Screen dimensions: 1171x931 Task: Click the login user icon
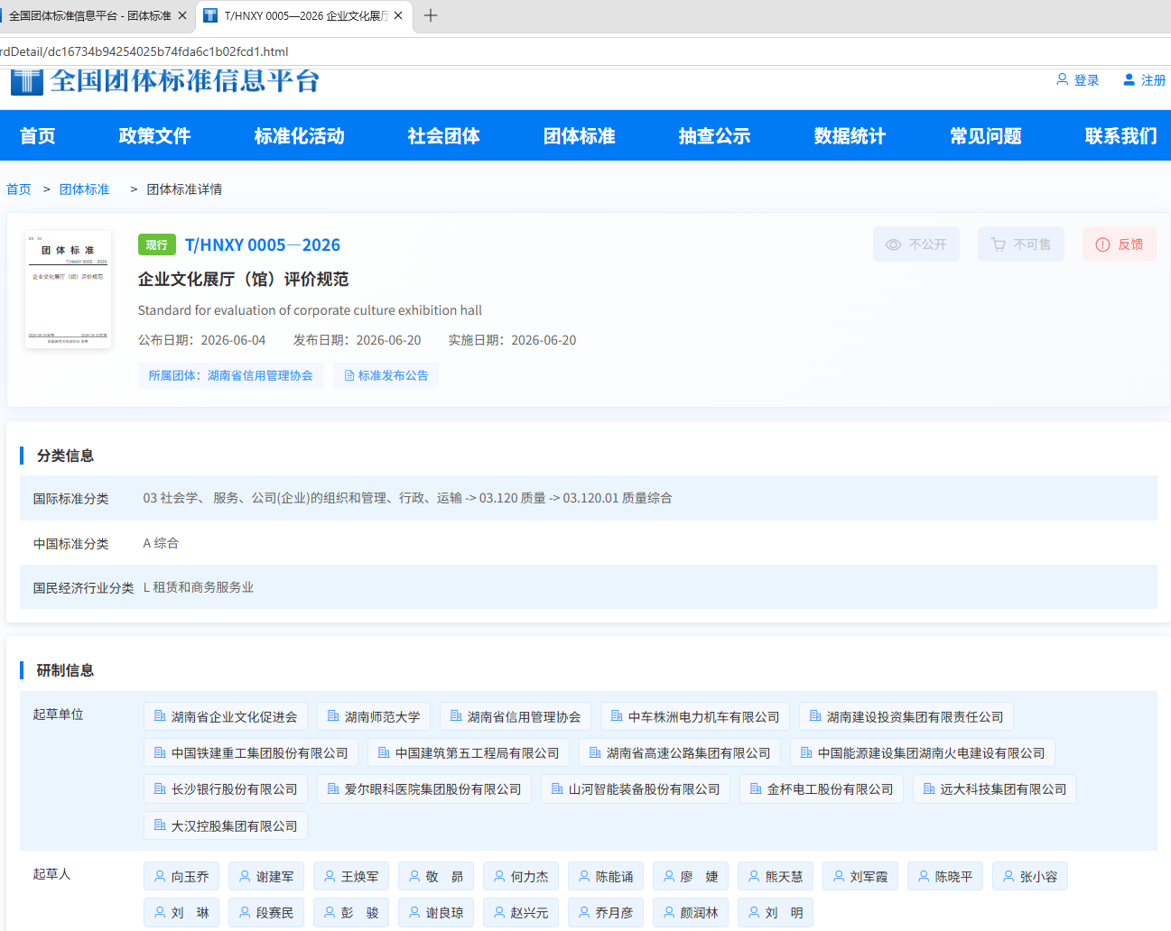[1063, 79]
